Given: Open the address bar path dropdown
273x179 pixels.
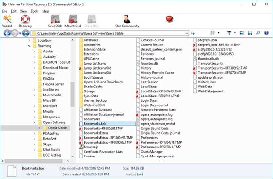Looking at the screenshot, I should coord(187,33).
